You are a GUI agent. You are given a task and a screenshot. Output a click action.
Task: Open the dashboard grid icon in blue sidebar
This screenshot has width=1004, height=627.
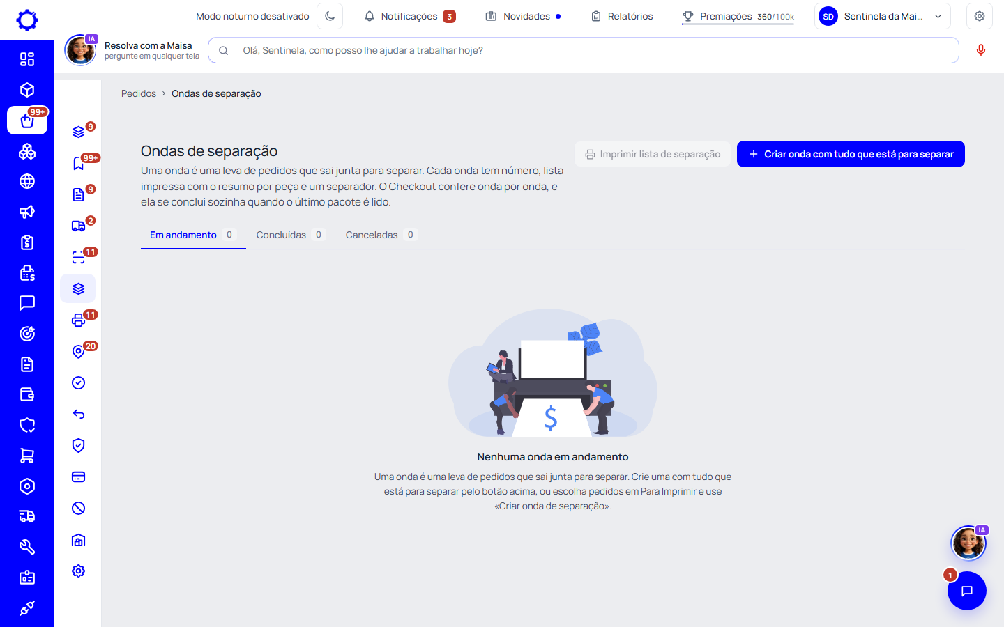(27, 59)
